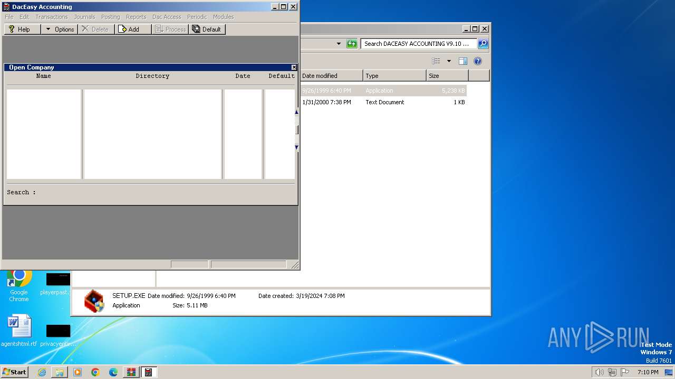Click the DacEasy Accounting title bar icon
The image size is (675, 379).
click(x=6, y=7)
